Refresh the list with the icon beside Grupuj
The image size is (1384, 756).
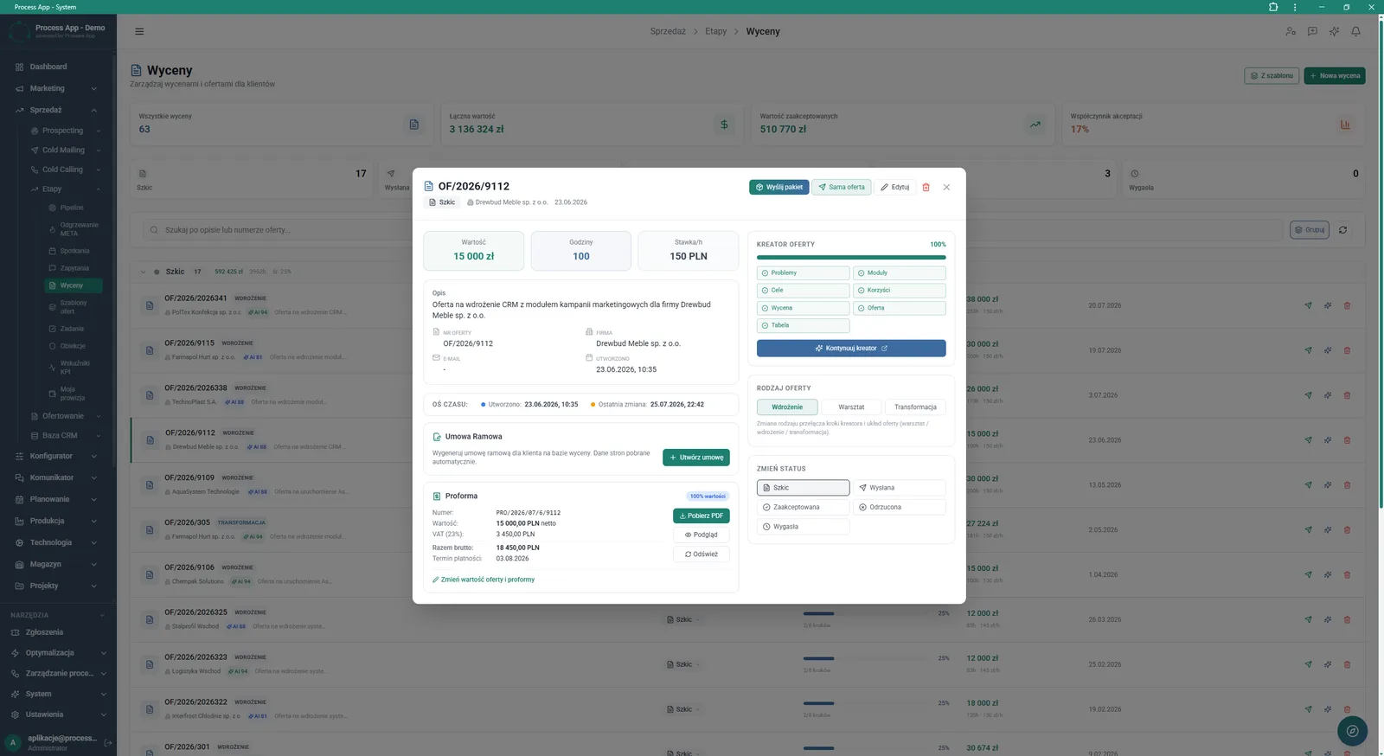(x=1342, y=230)
